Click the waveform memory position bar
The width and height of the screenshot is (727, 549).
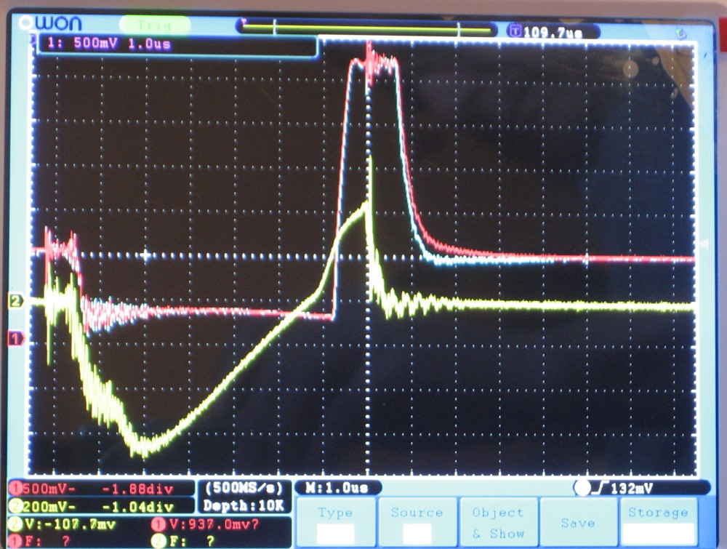point(366,28)
